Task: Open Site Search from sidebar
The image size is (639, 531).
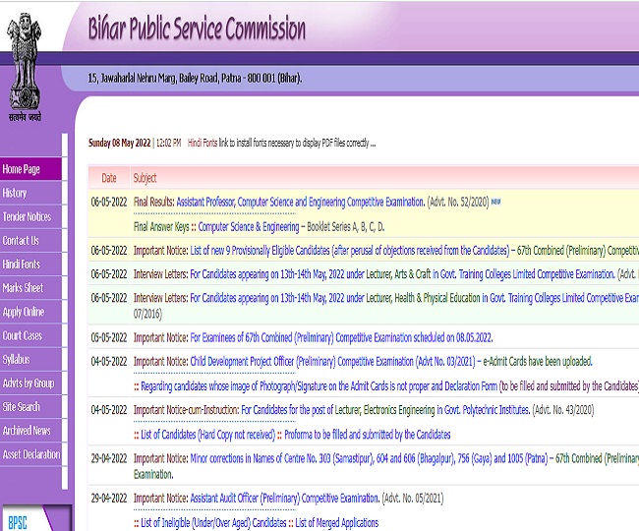Action: tap(22, 406)
